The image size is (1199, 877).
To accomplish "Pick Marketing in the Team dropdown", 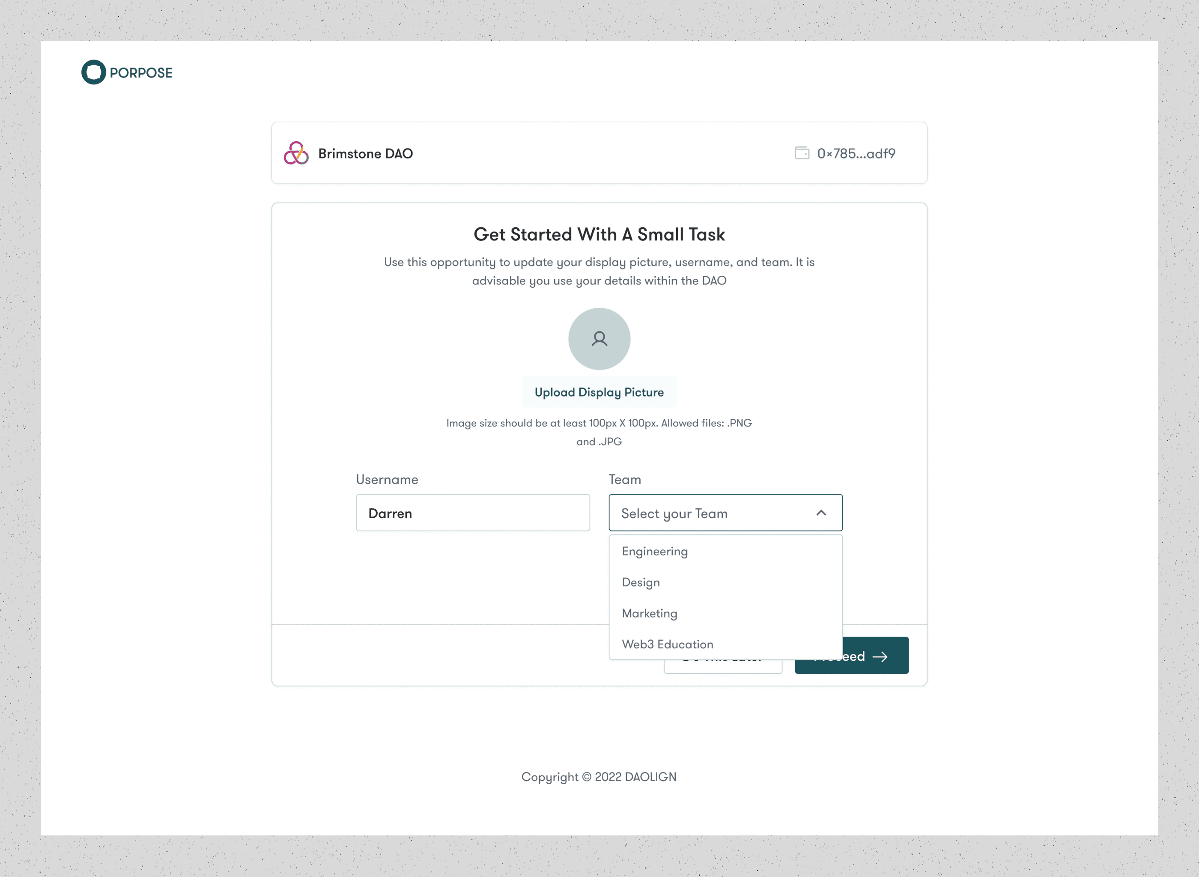I will 649,613.
